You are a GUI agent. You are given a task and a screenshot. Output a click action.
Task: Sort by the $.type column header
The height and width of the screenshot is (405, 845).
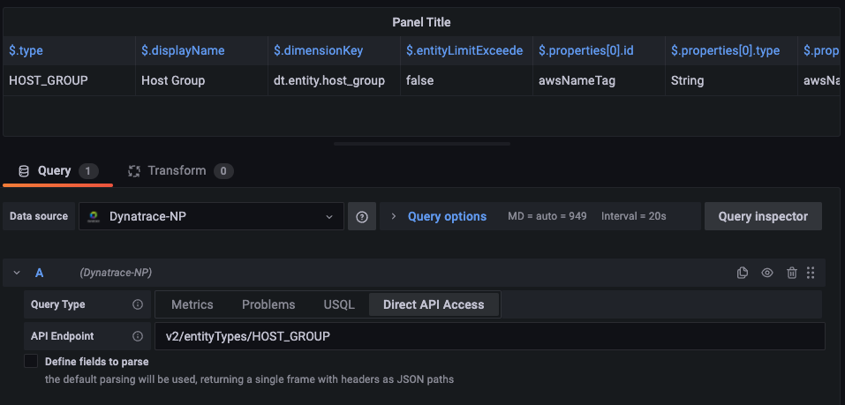[x=69, y=50]
